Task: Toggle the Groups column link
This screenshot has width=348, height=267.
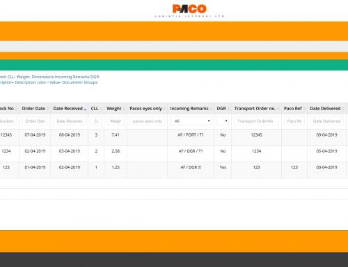Action: pyautogui.click(x=90, y=82)
